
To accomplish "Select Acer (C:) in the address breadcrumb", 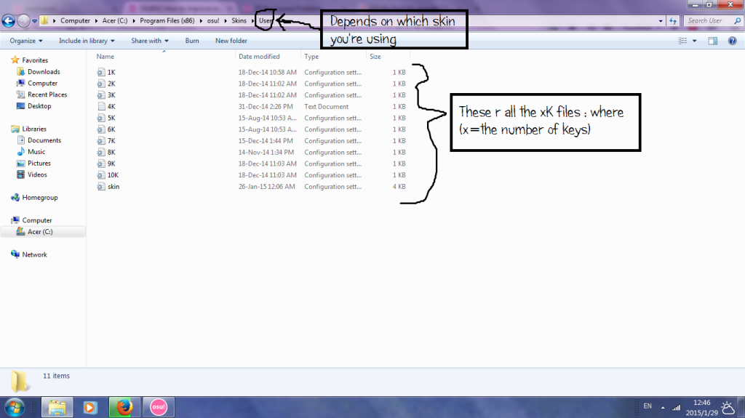I will 115,21.
